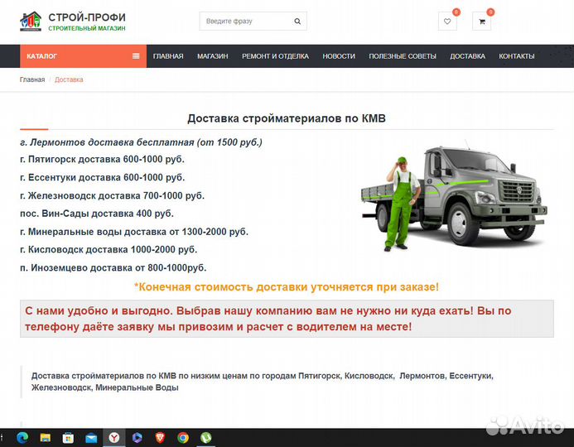Go to the Магазин menu item
Viewport: 574px width, 447px height.
click(212, 56)
